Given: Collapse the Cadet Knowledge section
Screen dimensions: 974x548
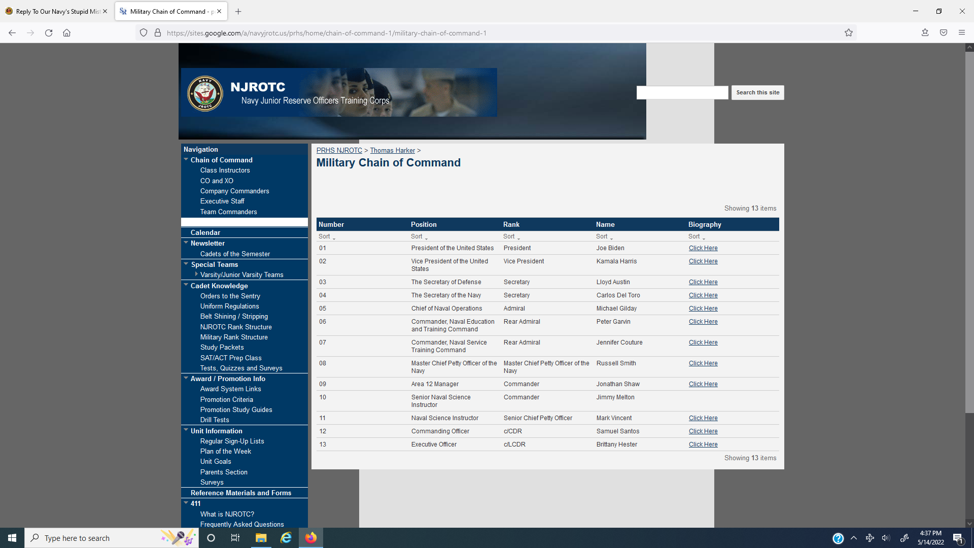Looking at the screenshot, I should (186, 285).
